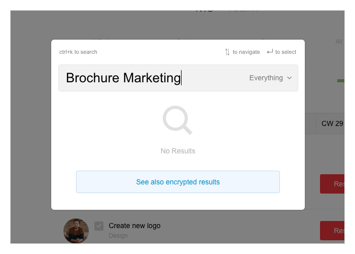
Task: Click the large No Results magnifier icon
Action: point(177,120)
